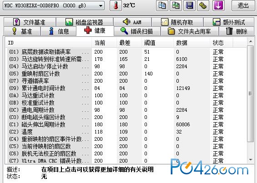257x183 pixels.
Task: Click the scrollbar down arrow
Action: click(x=251, y=159)
